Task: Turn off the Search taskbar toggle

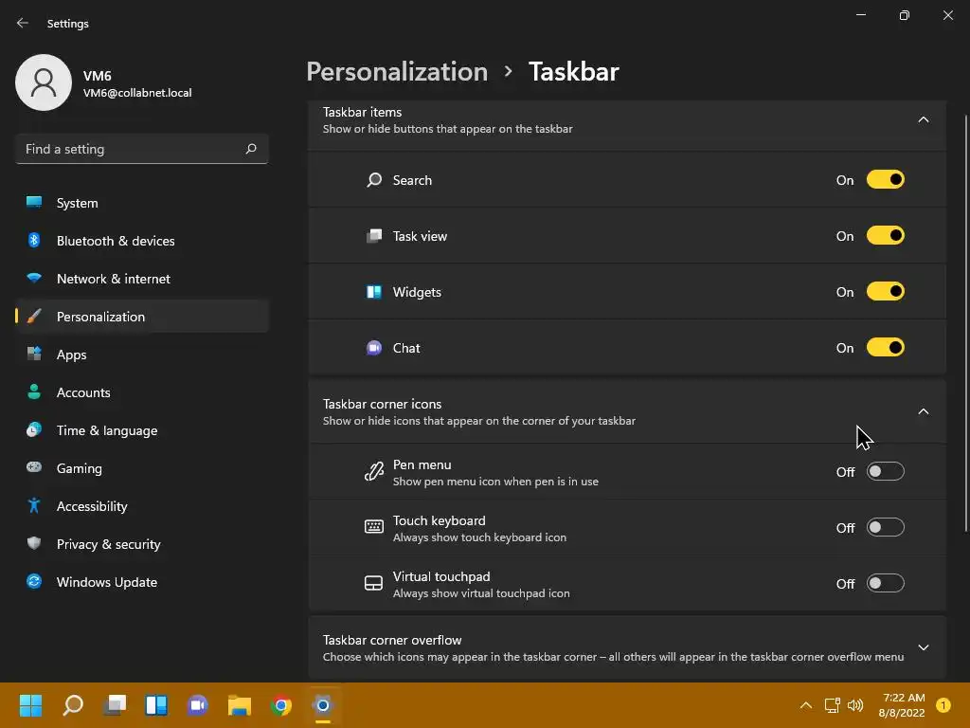Action: 885,180
